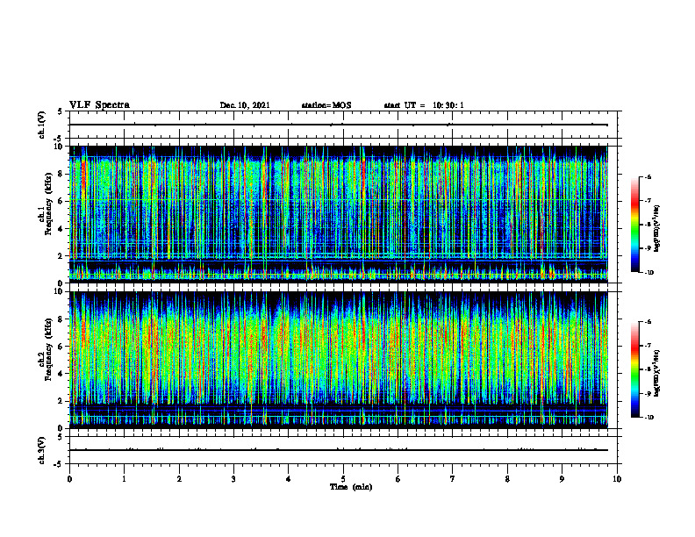
Task: Click time axis tick label "6"
Action: pyautogui.click(x=398, y=479)
